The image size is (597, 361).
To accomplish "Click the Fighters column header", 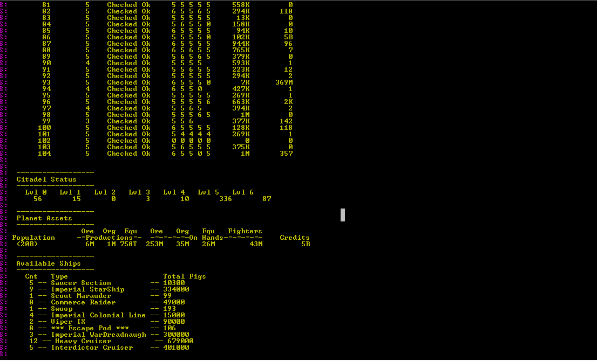I will (245, 231).
